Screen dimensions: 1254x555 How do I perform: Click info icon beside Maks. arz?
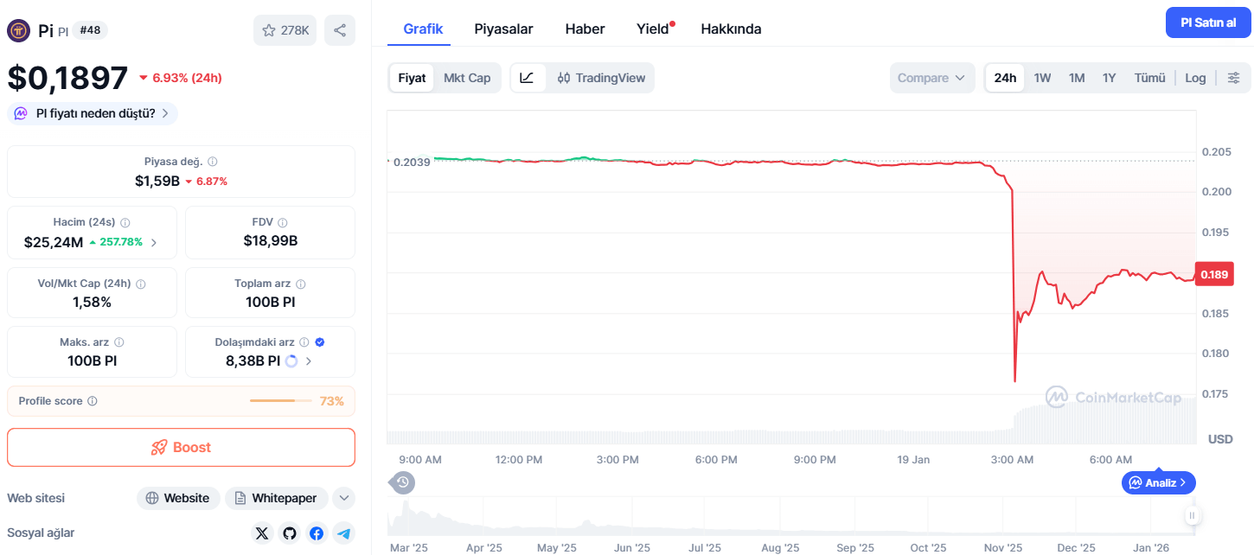point(119,342)
